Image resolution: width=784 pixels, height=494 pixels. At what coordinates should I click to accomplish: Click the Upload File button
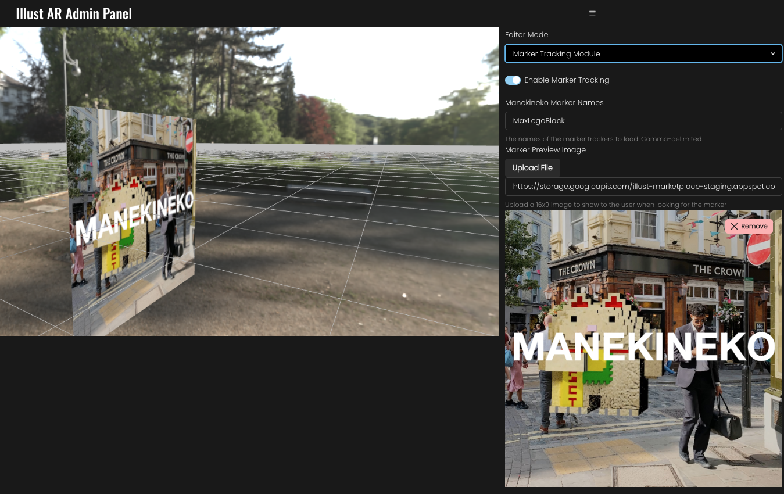click(532, 168)
